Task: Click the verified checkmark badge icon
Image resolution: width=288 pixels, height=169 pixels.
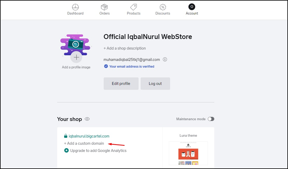Action: [x=106, y=66]
